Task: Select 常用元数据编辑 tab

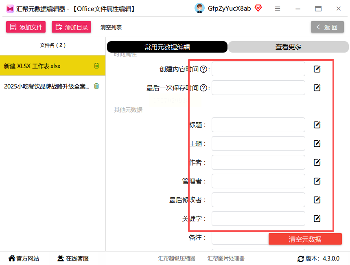Action: pyautogui.click(x=167, y=47)
